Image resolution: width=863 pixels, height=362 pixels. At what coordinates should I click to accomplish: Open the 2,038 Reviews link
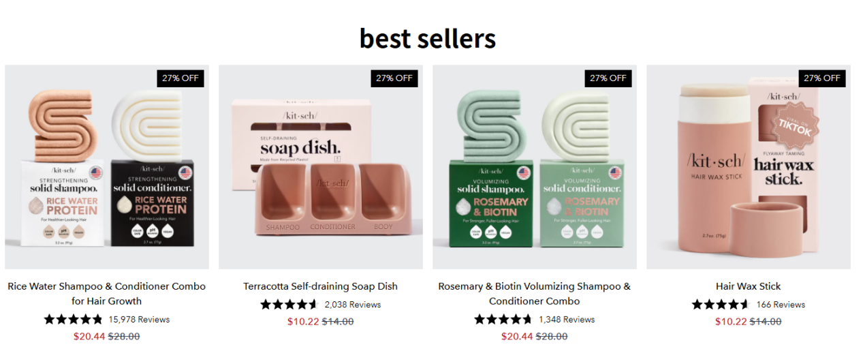352,305
